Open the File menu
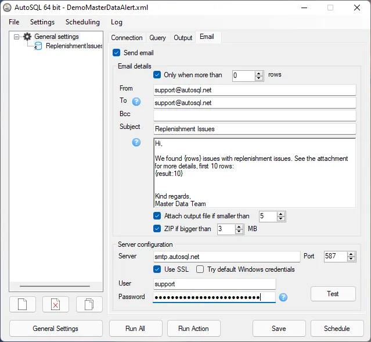 coord(14,22)
